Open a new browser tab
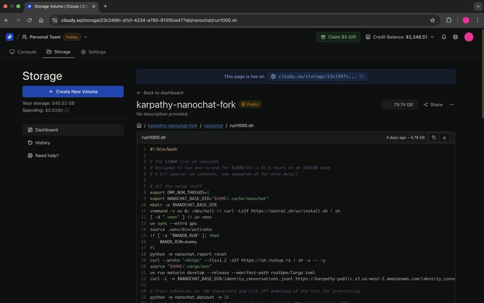 click(x=105, y=6)
